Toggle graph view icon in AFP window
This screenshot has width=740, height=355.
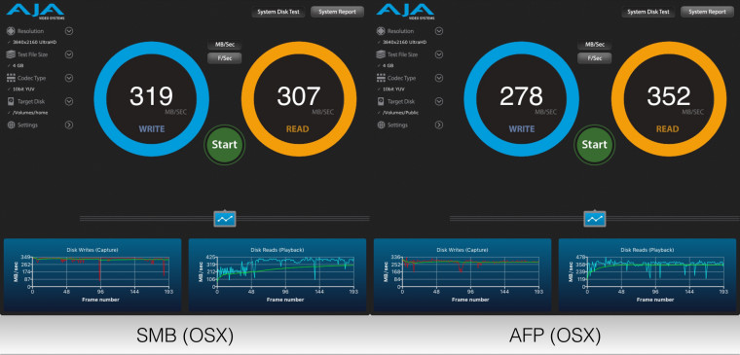(x=595, y=218)
